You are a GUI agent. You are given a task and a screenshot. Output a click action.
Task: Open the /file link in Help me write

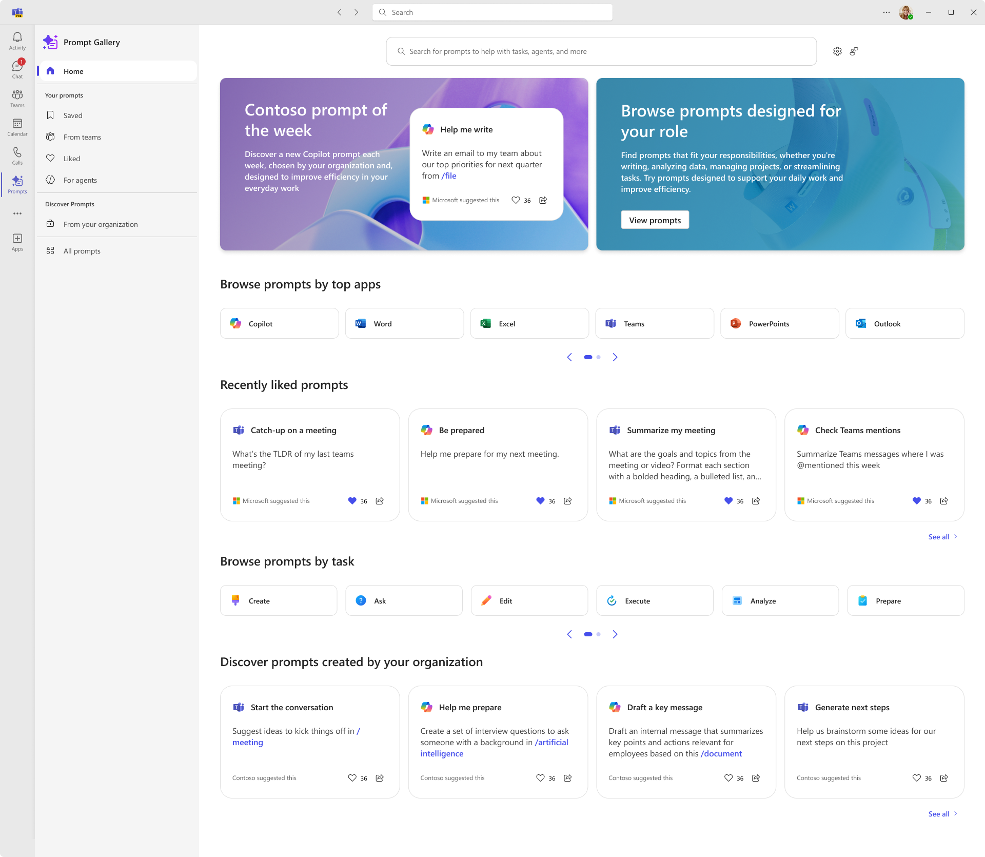tap(449, 176)
